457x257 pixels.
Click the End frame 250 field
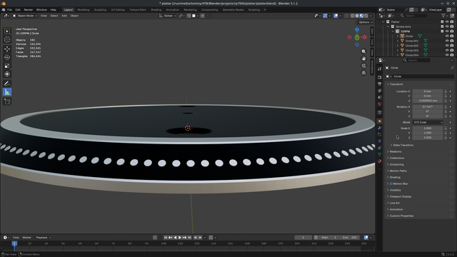coord(350,238)
